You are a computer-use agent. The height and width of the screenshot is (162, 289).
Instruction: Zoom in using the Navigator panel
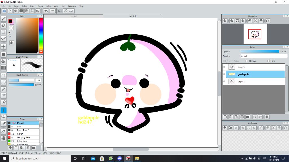[232, 21]
